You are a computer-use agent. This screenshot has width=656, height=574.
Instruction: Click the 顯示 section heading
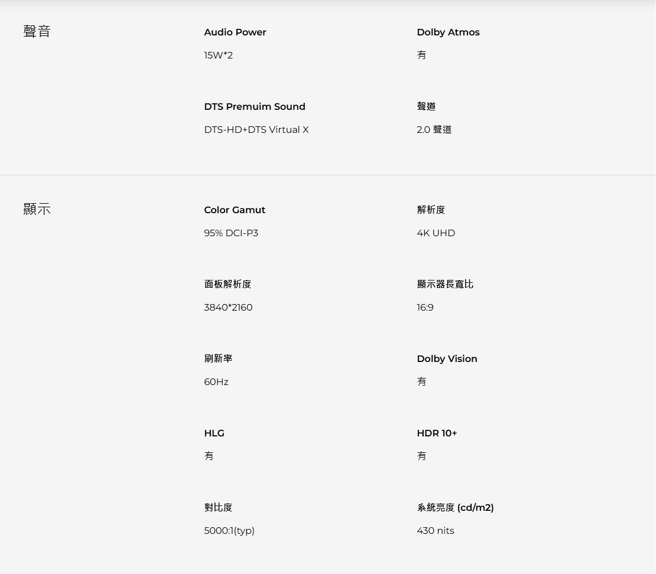(x=37, y=209)
